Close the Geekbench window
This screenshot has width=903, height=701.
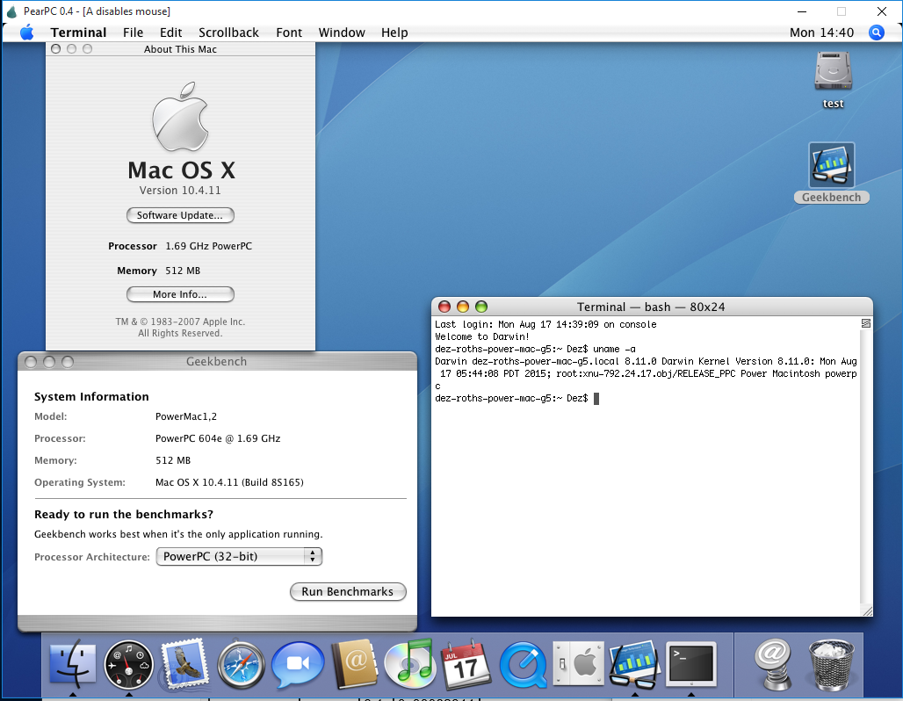coord(31,362)
